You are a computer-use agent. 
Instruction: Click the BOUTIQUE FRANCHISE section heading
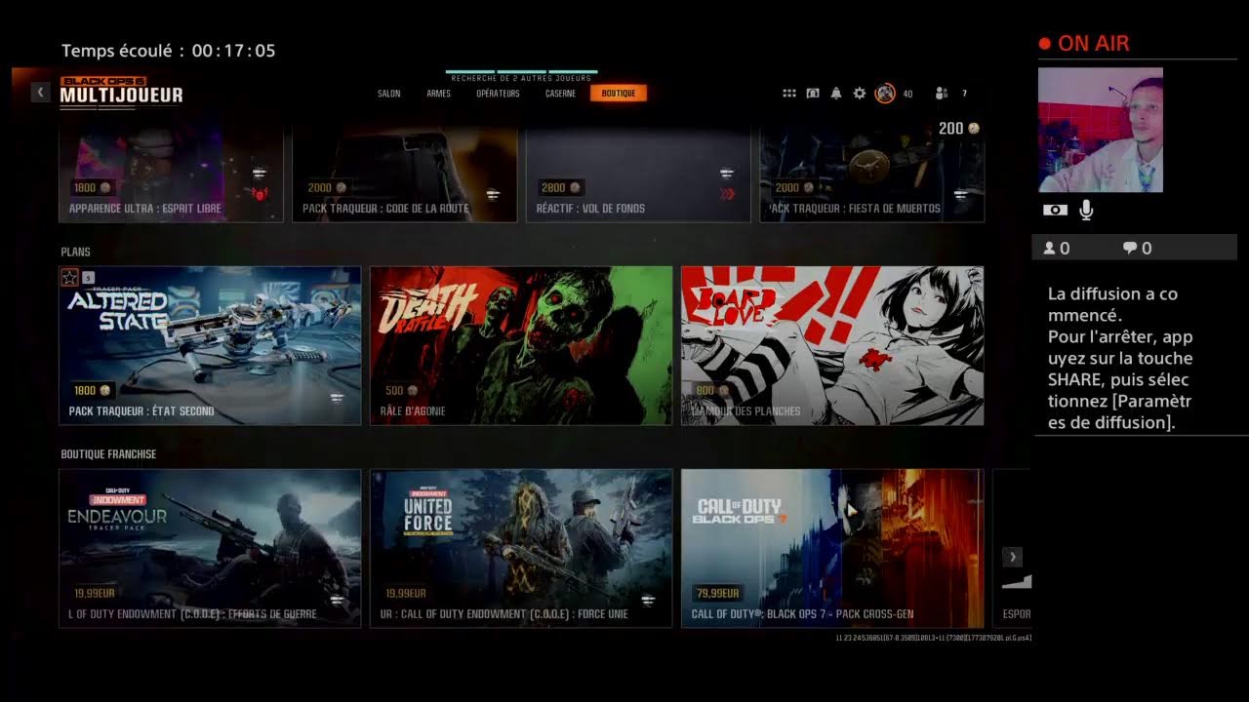coord(108,454)
